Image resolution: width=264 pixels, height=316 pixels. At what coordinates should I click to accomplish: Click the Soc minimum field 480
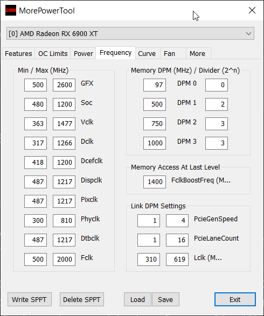pos(36,104)
